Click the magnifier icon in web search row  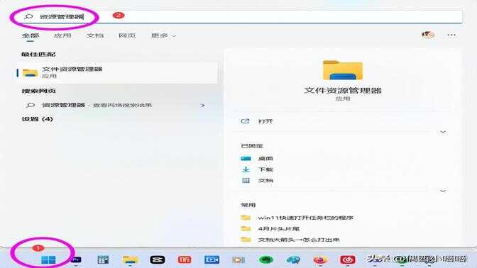pyautogui.click(x=31, y=105)
